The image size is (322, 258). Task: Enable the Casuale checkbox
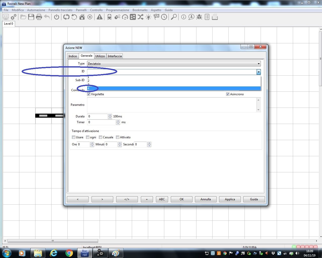(101, 137)
